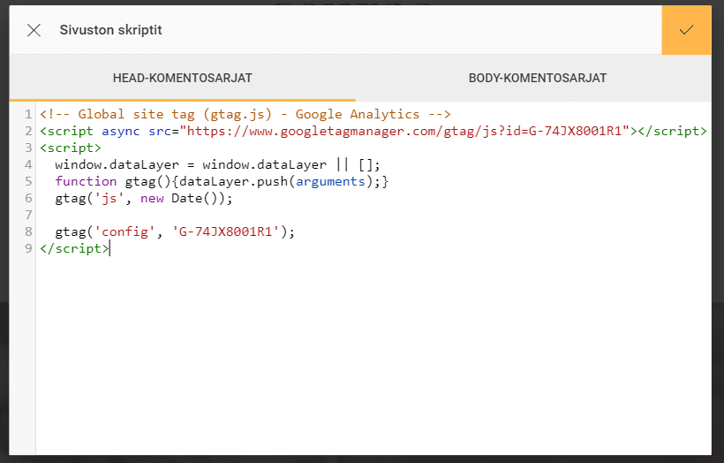This screenshot has height=463, width=724.
Task: Click line number 7 in the gutter
Action: (x=28, y=215)
